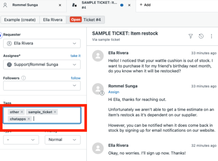Open the conversation filter icon
The width and height of the screenshot is (218, 161).
(190, 36)
